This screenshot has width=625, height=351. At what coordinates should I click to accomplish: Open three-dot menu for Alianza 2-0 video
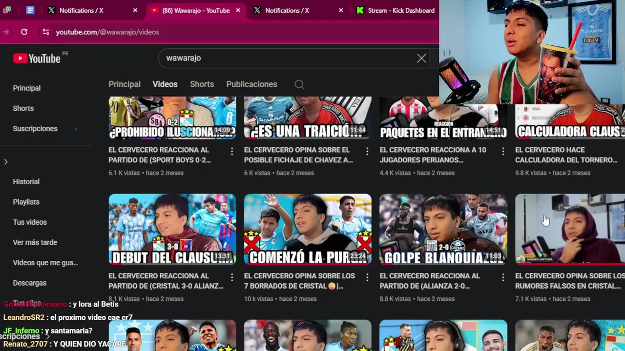pos(503,277)
